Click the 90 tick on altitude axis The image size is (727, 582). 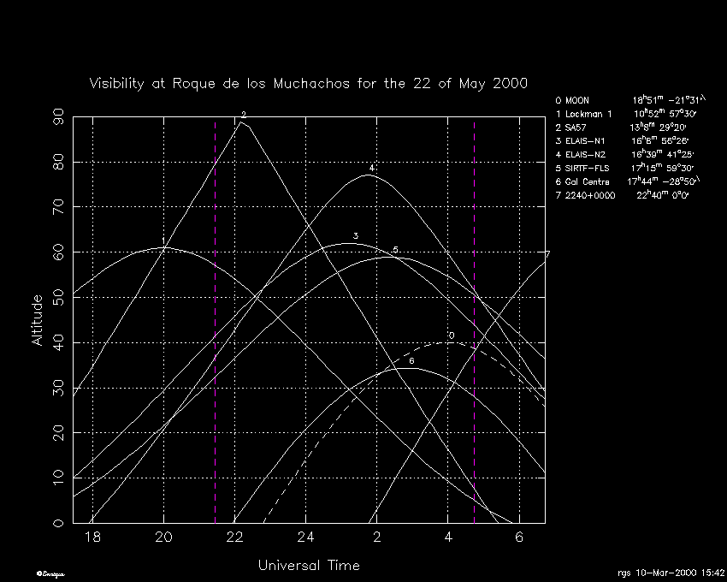58,117
